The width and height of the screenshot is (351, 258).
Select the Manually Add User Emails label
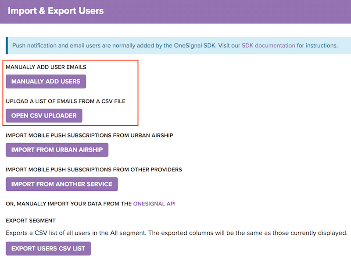pyautogui.click(x=46, y=67)
